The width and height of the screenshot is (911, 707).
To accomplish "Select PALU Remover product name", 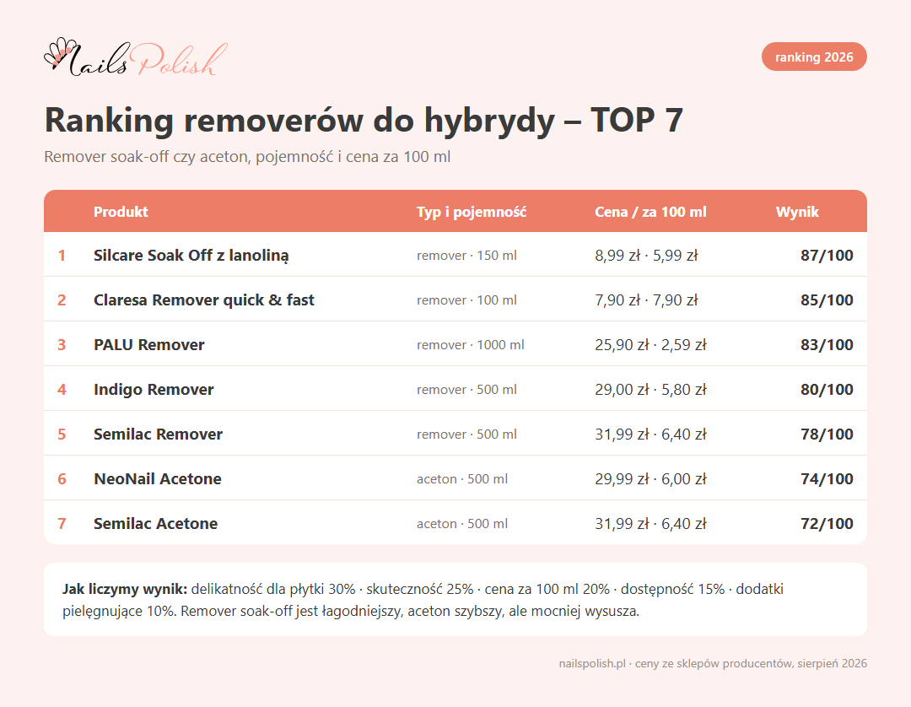I will (x=149, y=344).
